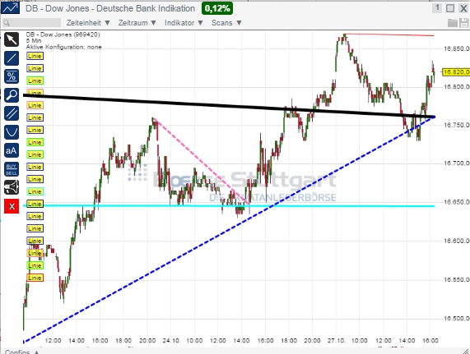
Task: Select the aA text annotation tool
Action: (x=12, y=150)
